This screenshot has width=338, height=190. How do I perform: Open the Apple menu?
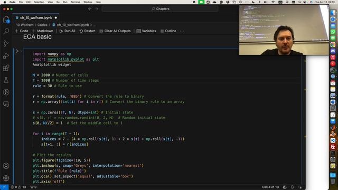pyautogui.click(x=4, y=2)
